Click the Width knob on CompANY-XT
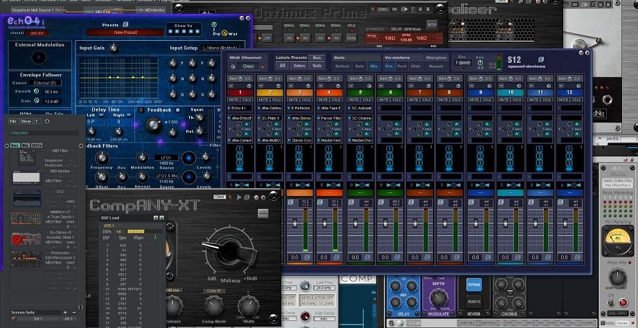The width and height of the screenshot is (638, 328). (x=248, y=306)
